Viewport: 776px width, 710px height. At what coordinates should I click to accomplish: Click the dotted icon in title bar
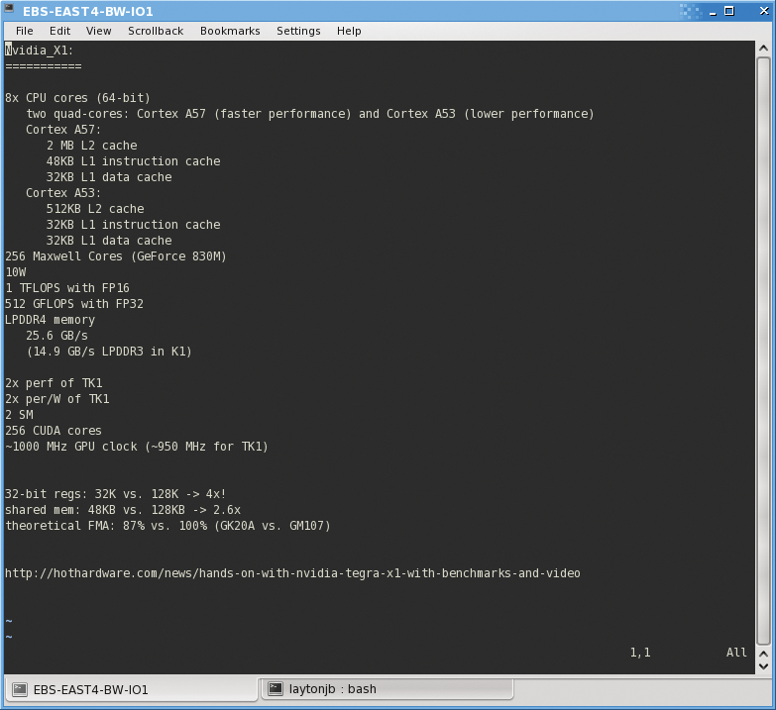click(x=691, y=11)
